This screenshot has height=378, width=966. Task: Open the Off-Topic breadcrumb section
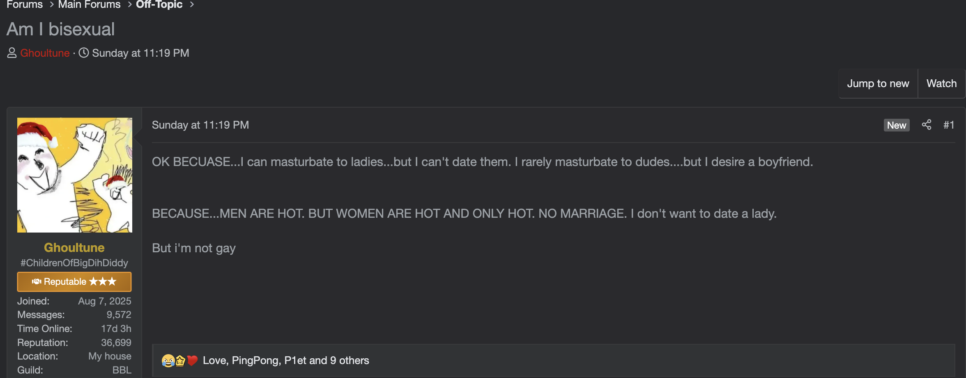tap(159, 5)
